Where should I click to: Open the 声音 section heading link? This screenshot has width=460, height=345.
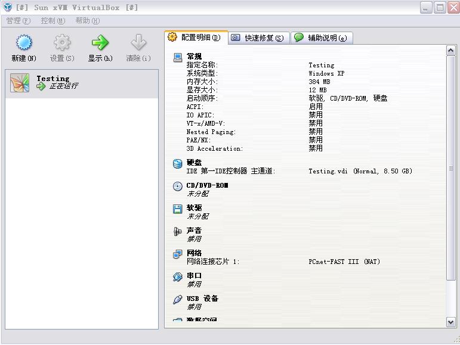coord(195,231)
